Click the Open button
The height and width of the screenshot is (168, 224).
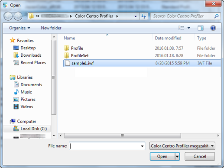pos(162,156)
